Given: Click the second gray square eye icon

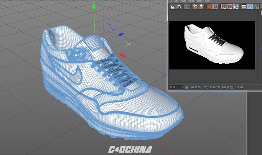Looking at the screenshot, I should coord(230,6).
